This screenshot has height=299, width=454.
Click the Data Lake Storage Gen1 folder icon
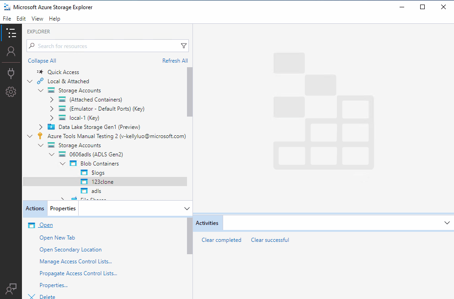[x=51, y=127]
